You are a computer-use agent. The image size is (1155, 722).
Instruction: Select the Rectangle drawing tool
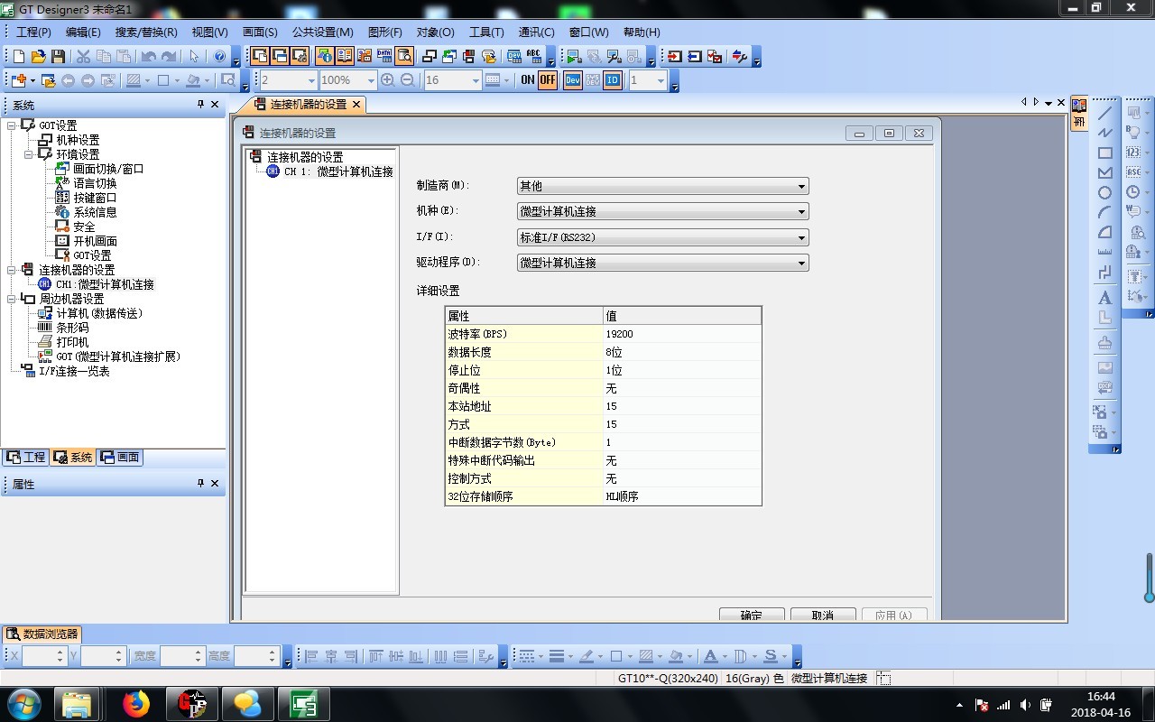(x=1104, y=153)
